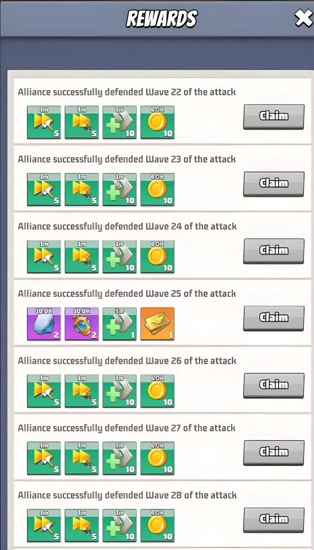Screen dimensions: 314x550
Task: Tap the Wave 26 research speedup icon
Action: (x=82, y=391)
